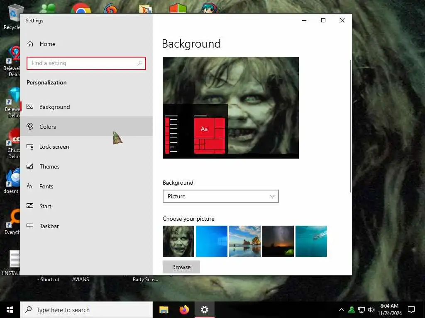Viewport: 425px width, 318px height.
Task: Go to Background settings page
Action: [x=86, y=107]
